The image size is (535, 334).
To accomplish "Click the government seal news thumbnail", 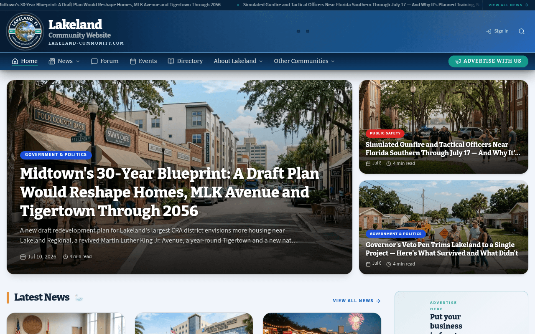I will pos(66,324).
